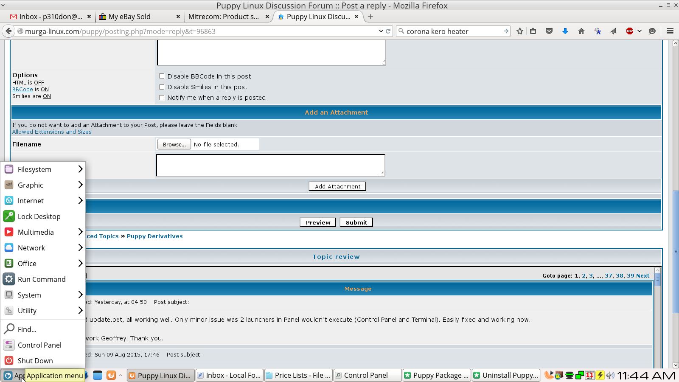The width and height of the screenshot is (679, 382).
Task: Reload the page with the refresh icon
Action: [x=388, y=31]
